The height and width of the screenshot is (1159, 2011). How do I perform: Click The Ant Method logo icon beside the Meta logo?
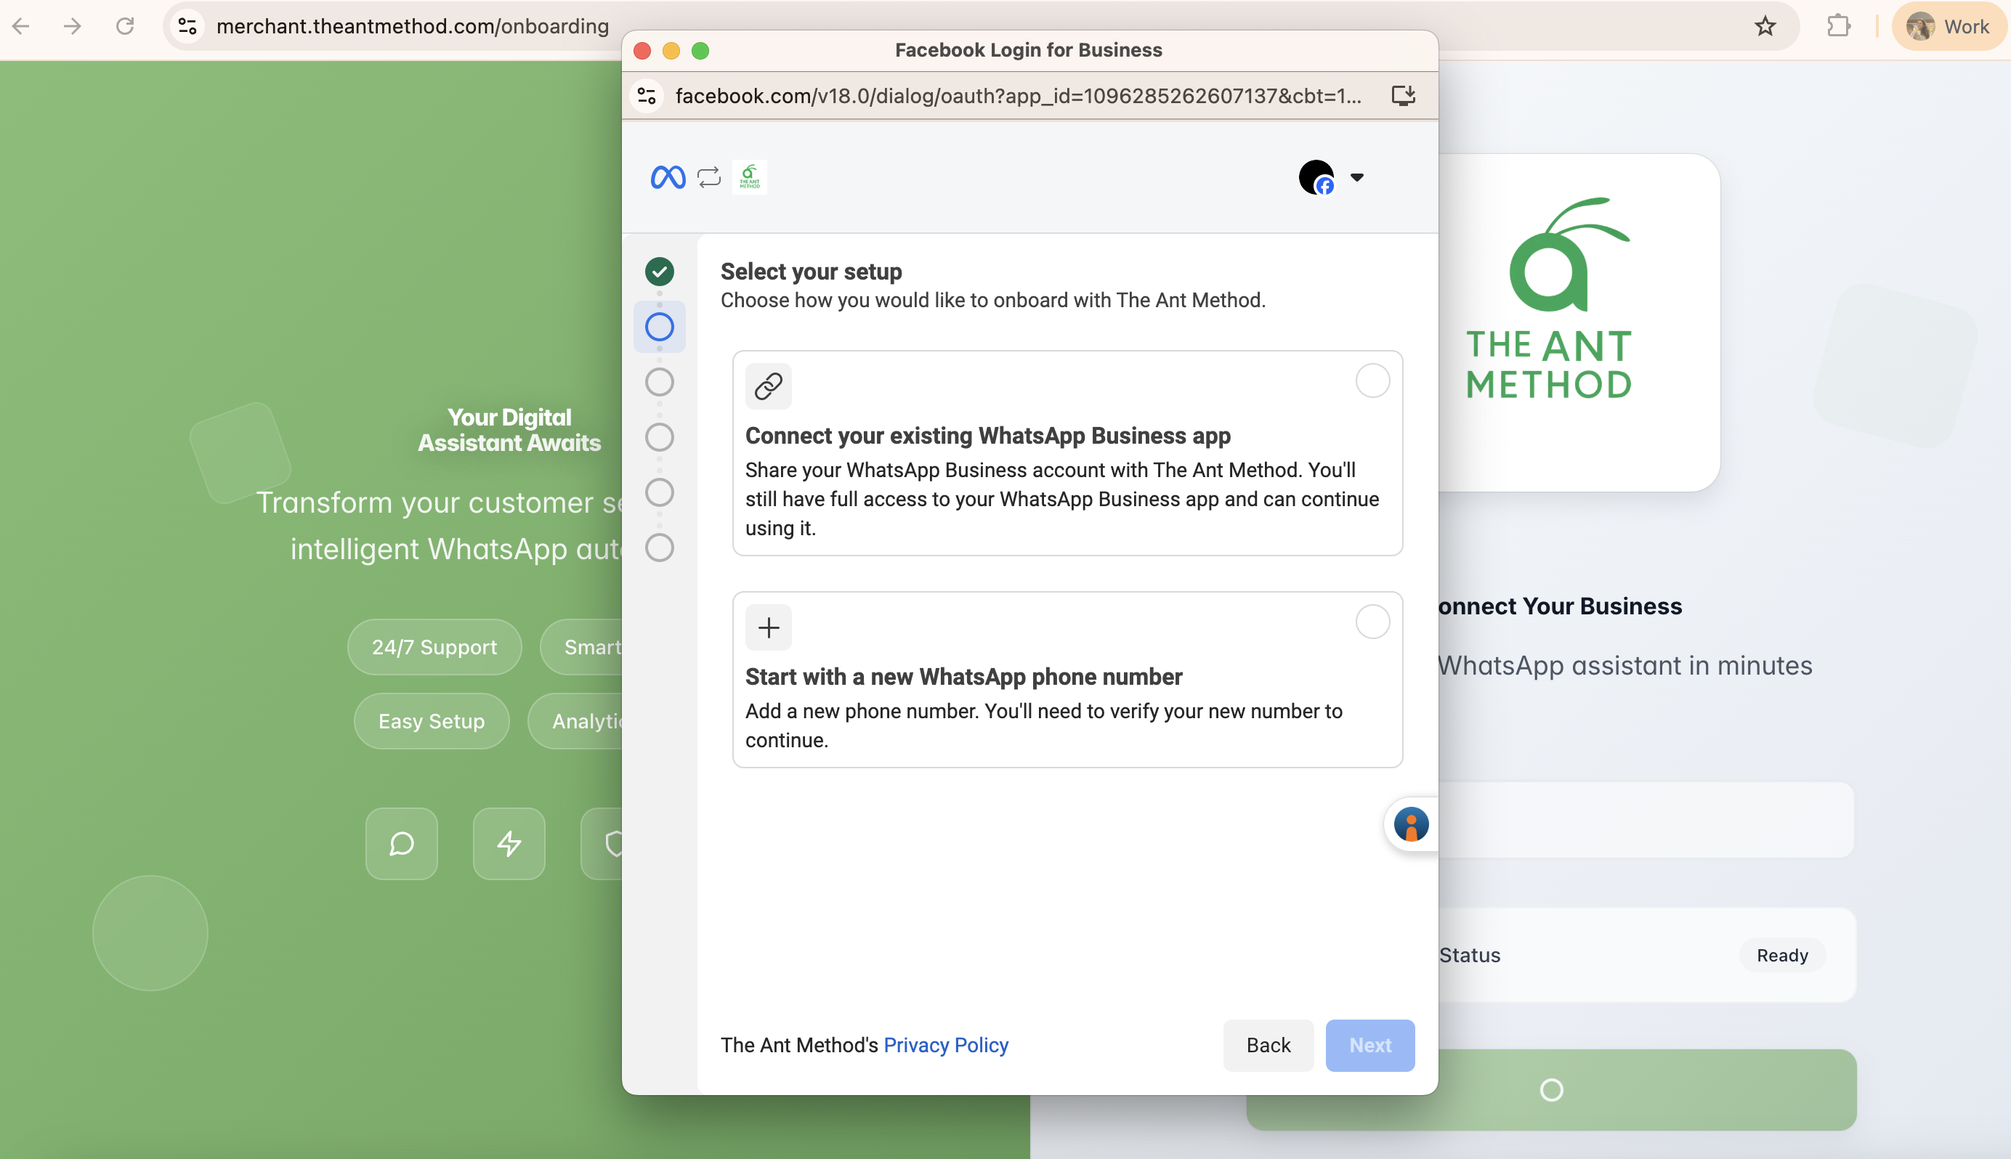click(748, 176)
